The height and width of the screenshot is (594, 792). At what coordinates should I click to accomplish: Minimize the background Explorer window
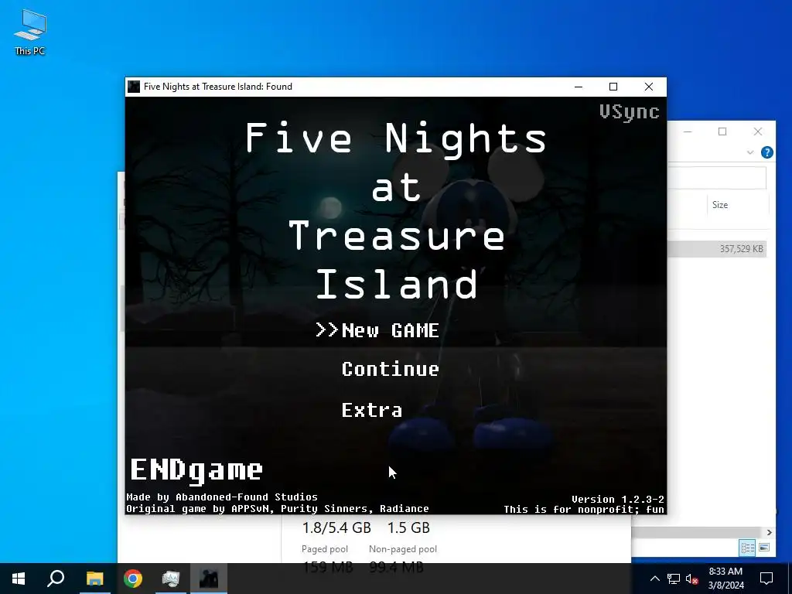point(688,131)
